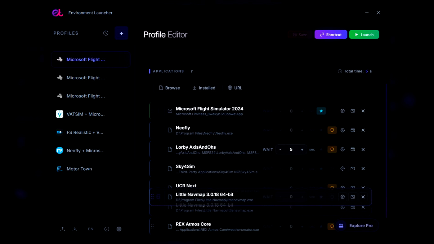The image size is (434, 244).
Task: Change language via the EN button
Action: 91,229
